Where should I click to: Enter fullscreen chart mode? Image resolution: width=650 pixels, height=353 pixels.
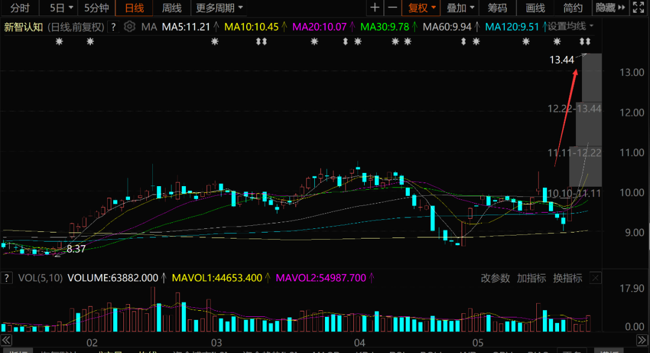pyautogui.click(x=639, y=7)
